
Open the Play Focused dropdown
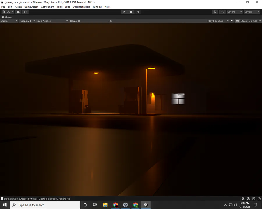218,21
